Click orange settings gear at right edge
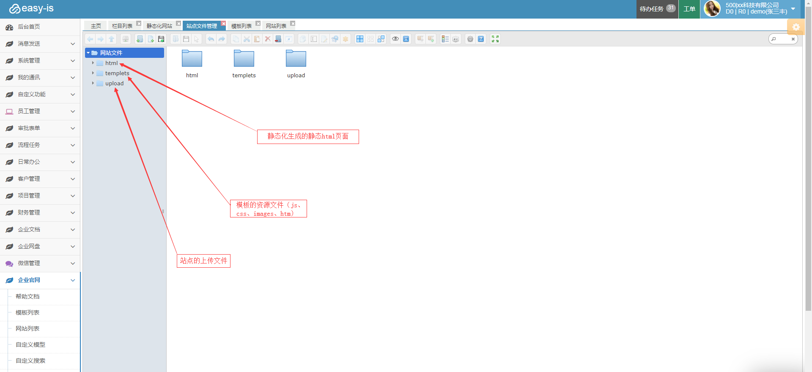 click(796, 27)
